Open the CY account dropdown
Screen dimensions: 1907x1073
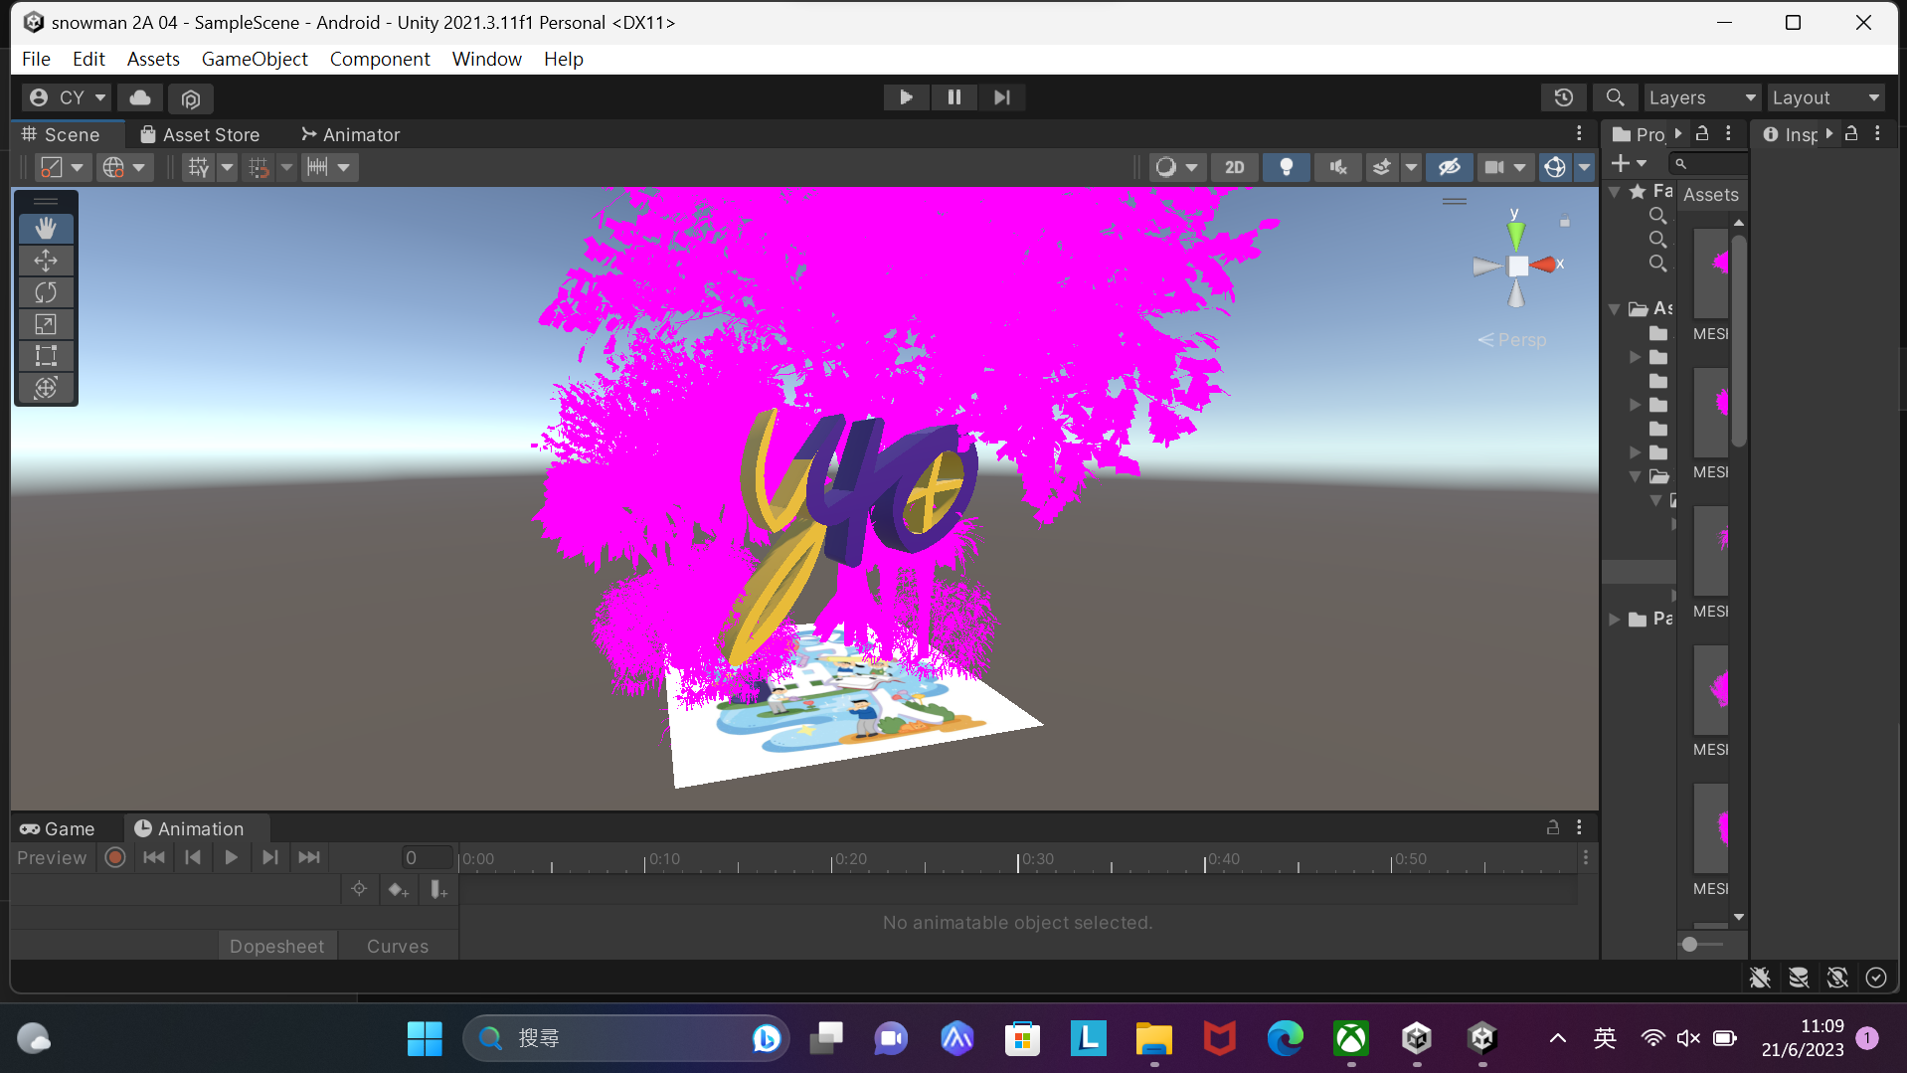tap(67, 97)
